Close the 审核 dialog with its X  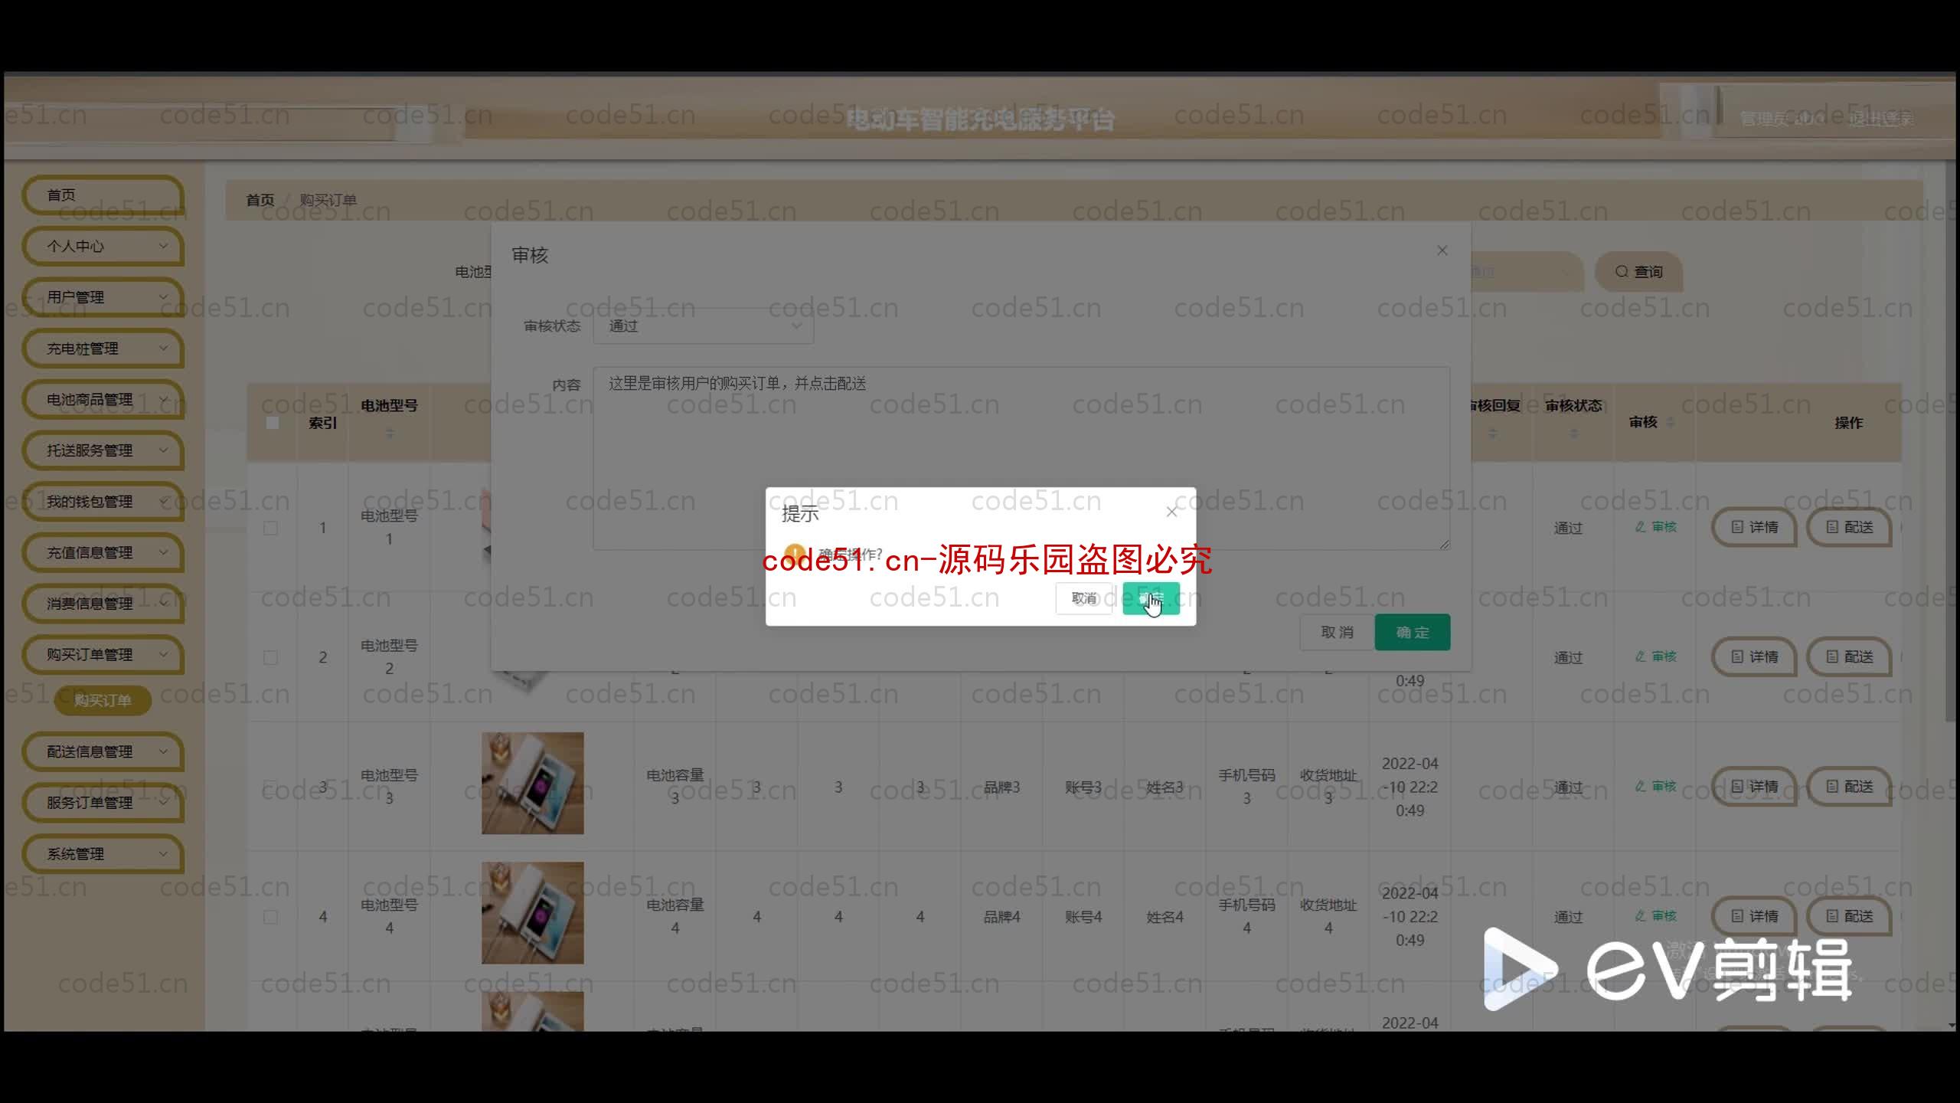coord(1442,250)
